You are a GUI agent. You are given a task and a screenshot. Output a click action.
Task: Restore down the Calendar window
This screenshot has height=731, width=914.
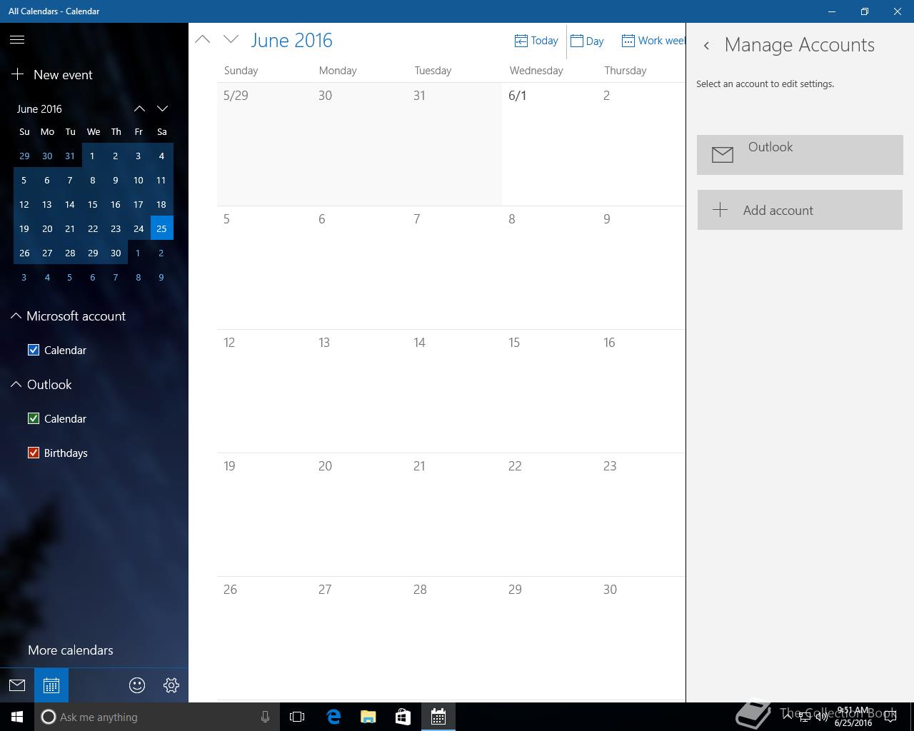coord(865,11)
